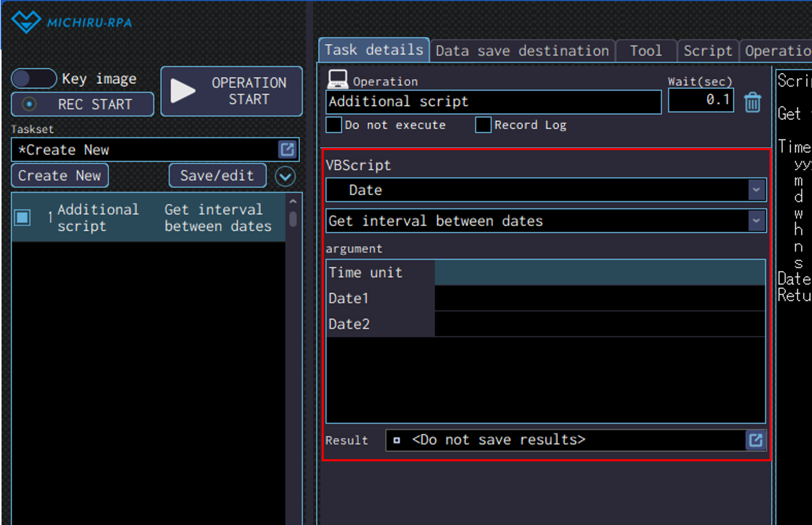This screenshot has width=812, height=525.
Task: Click the Create New button
Action: [x=60, y=176]
